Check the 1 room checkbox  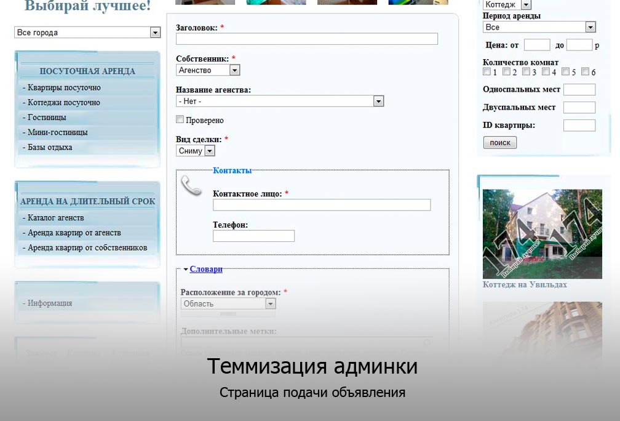(x=487, y=71)
